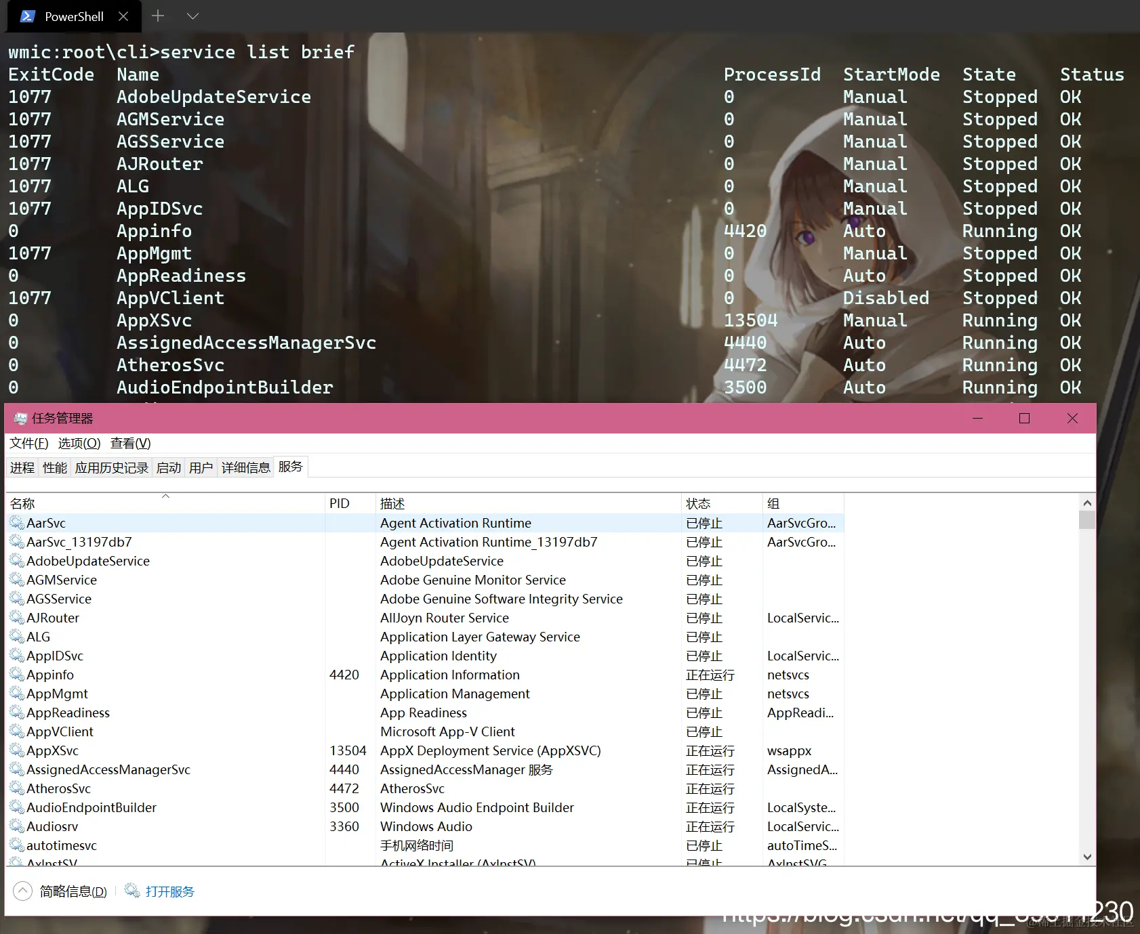Close the PowerShell tab
Screen dimensions: 1140x934
(x=123, y=16)
